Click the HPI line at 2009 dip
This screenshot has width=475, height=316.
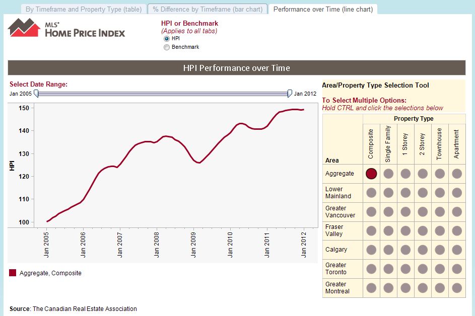point(199,163)
